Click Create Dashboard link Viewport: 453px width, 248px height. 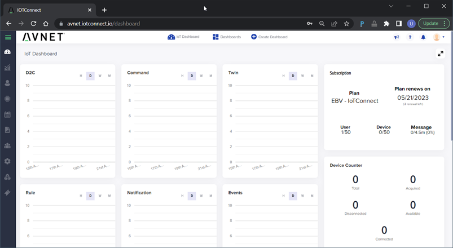tap(269, 37)
